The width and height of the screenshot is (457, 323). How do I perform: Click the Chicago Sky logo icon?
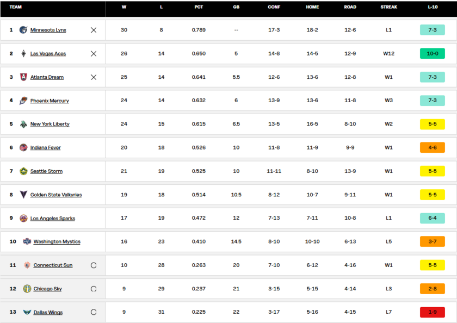pos(27,289)
